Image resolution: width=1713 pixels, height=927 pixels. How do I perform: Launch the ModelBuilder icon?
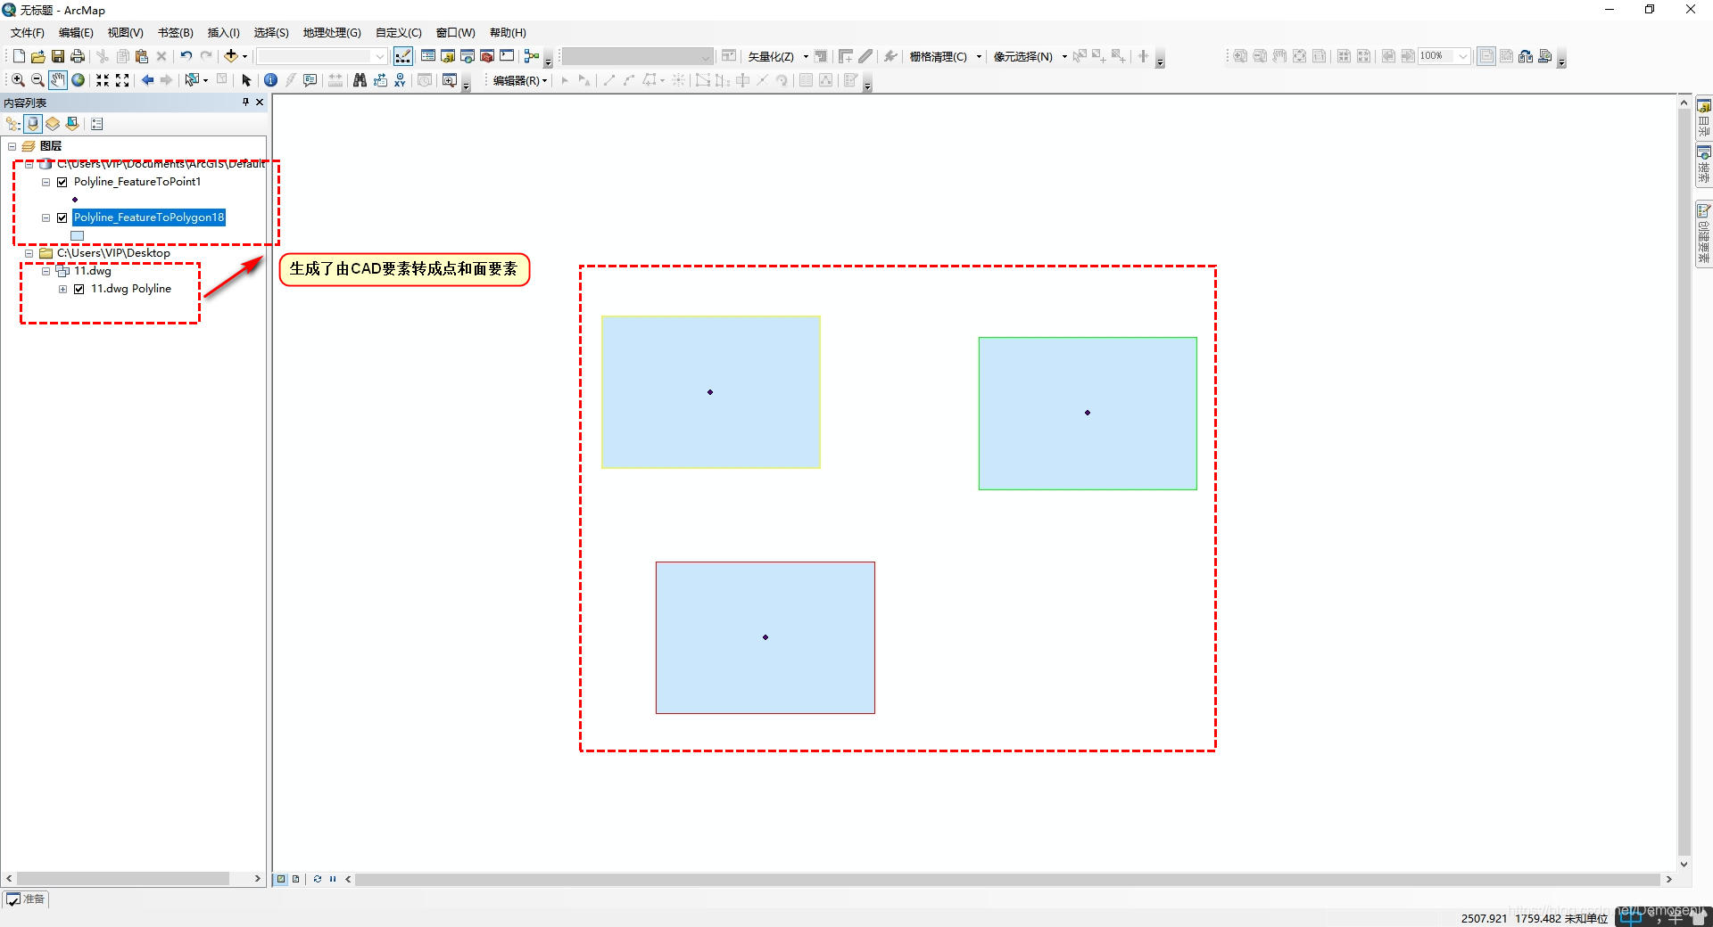[532, 56]
